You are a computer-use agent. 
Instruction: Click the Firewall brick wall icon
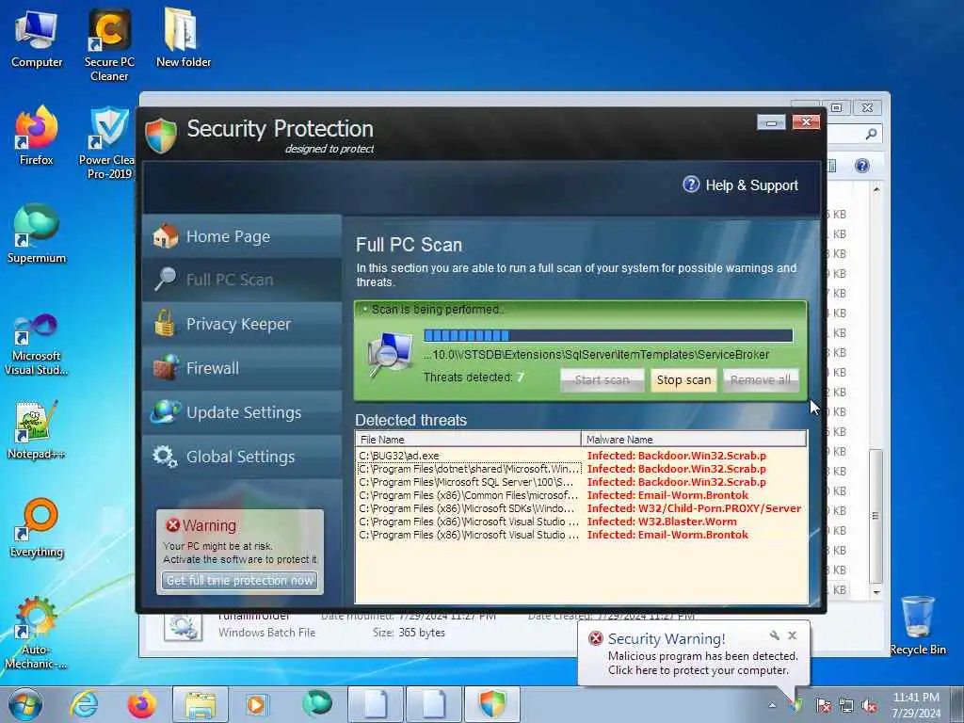click(166, 368)
